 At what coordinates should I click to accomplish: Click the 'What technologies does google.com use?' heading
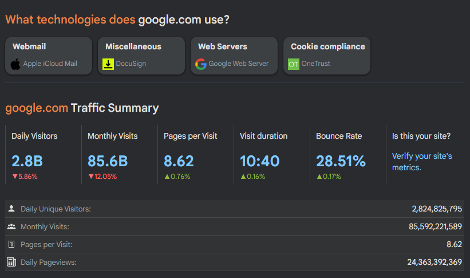pyautogui.click(x=117, y=20)
